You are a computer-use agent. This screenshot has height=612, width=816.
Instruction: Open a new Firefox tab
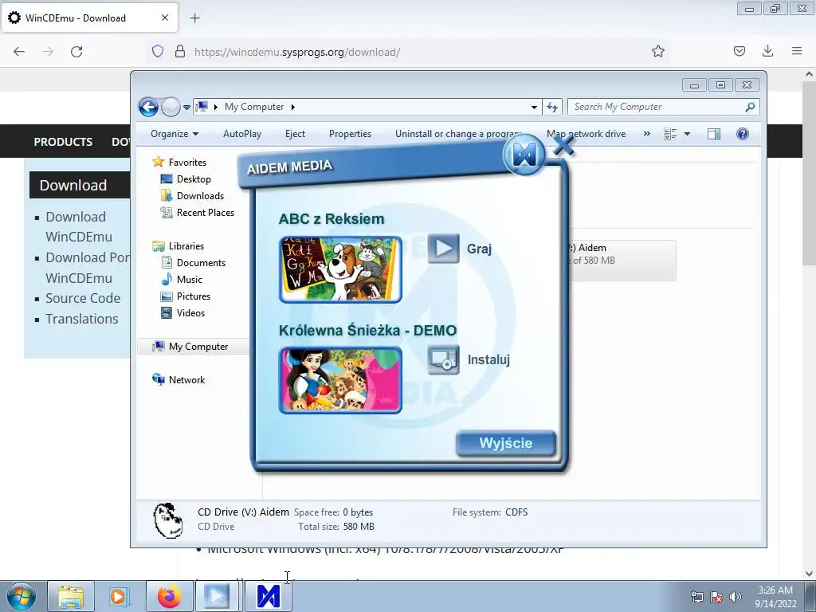click(194, 18)
